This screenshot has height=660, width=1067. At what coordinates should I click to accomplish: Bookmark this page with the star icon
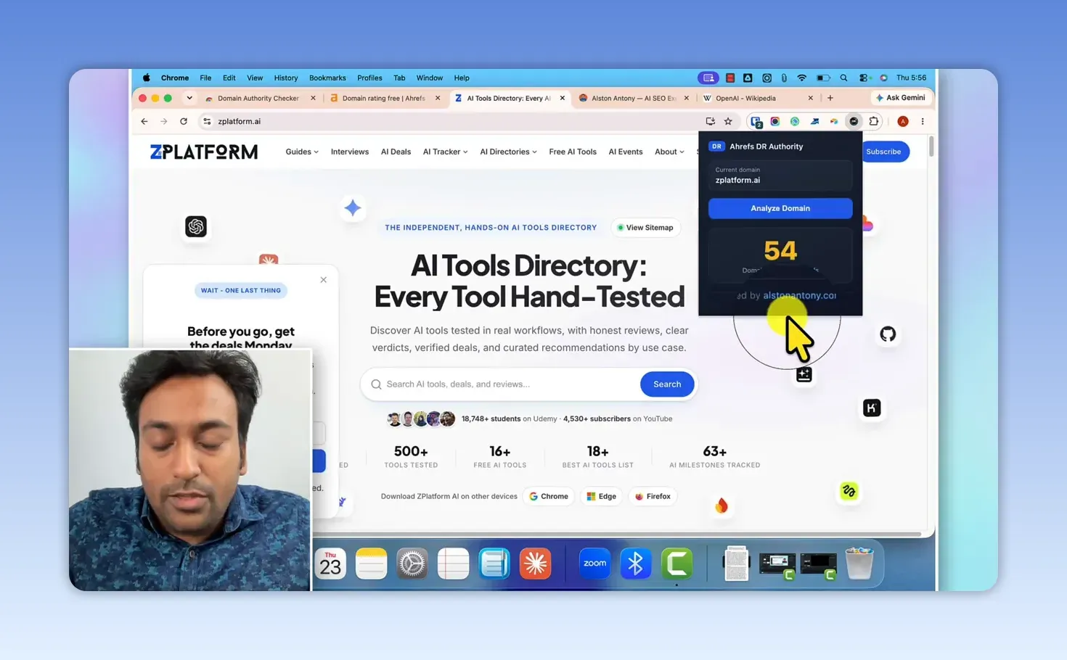click(x=728, y=122)
